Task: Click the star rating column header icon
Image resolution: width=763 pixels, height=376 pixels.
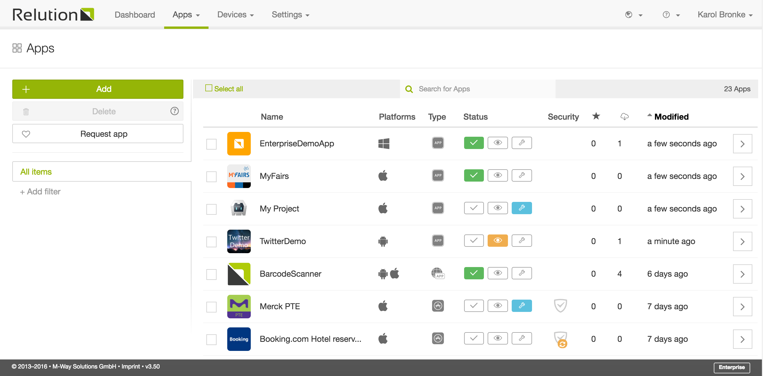Action: pyautogui.click(x=596, y=116)
